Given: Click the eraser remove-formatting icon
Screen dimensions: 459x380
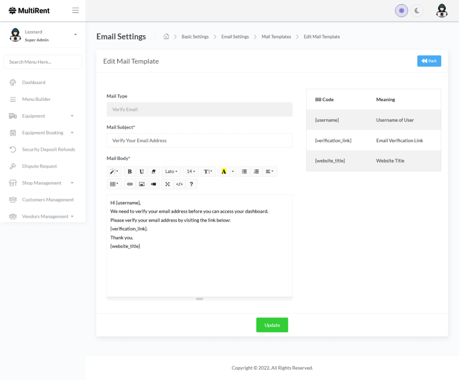Looking at the screenshot, I should 154,171.
